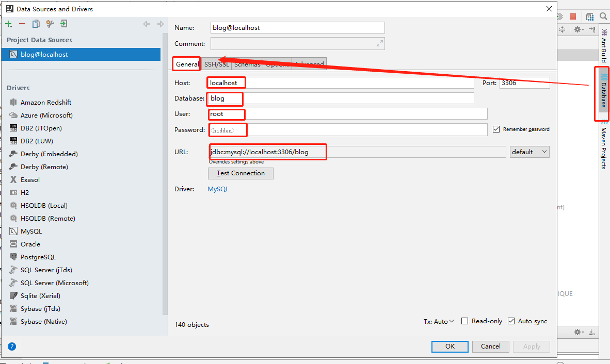
Task: Click the Port field showing 3306
Action: click(x=524, y=82)
